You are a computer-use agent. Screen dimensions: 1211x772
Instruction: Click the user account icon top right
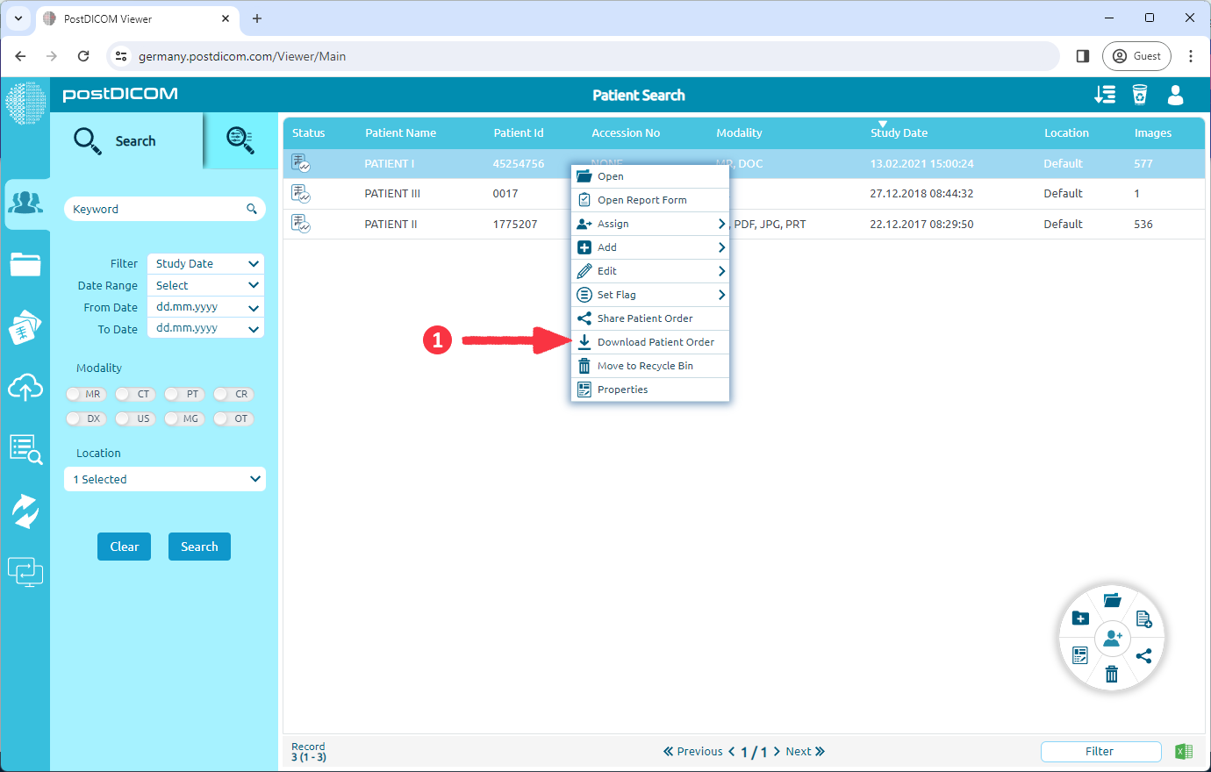(x=1175, y=95)
